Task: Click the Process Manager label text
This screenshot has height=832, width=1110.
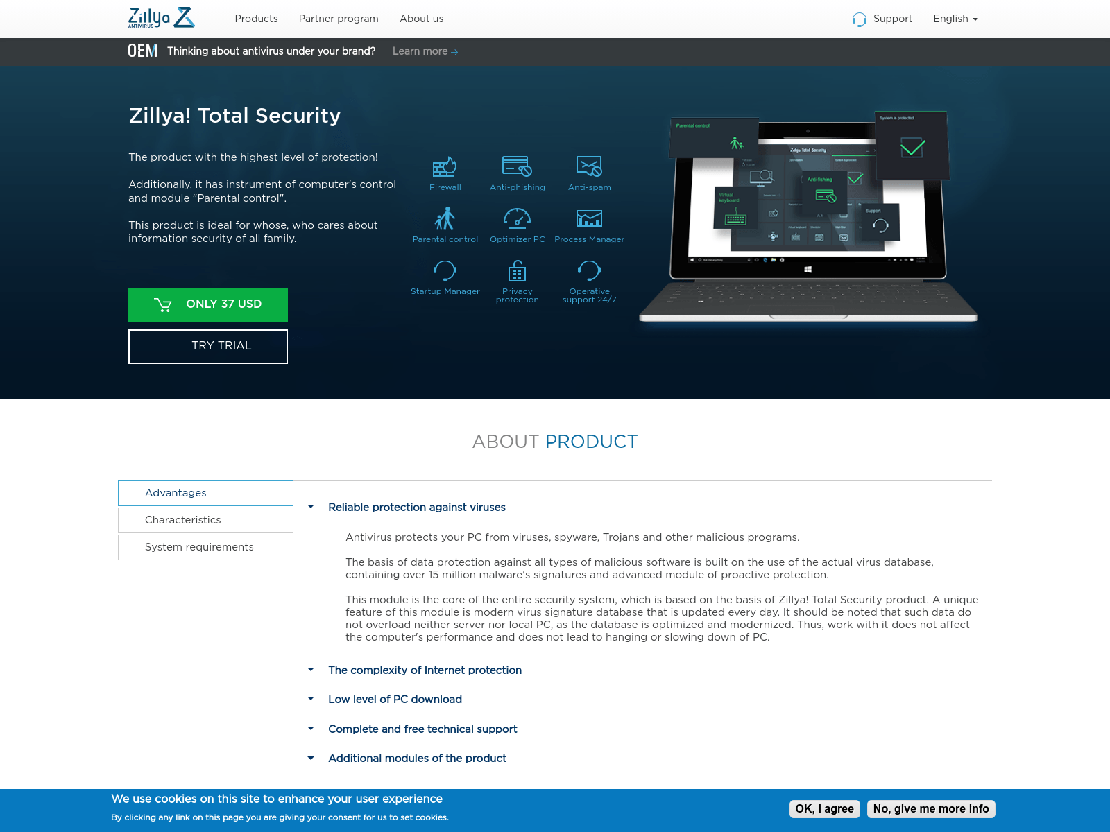Action: coord(589,239)
